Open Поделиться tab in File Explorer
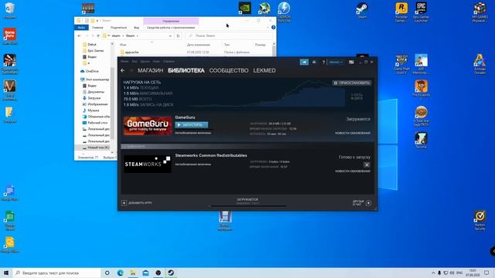The height and width of the screenshot is (278, 495). [118, 28]
